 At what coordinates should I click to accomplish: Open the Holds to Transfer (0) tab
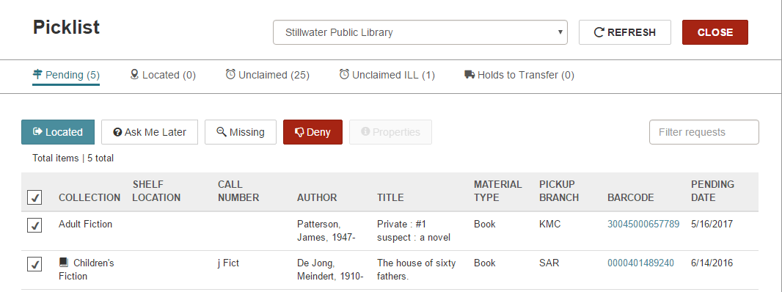coord(519,75)
